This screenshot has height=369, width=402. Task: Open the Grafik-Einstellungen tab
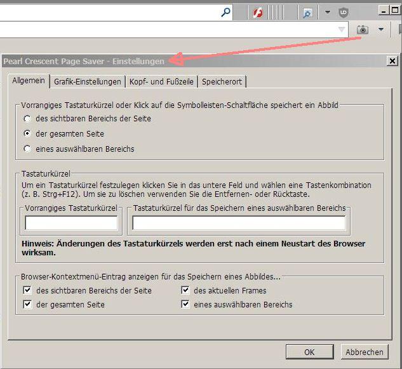[x=88, y=82]
